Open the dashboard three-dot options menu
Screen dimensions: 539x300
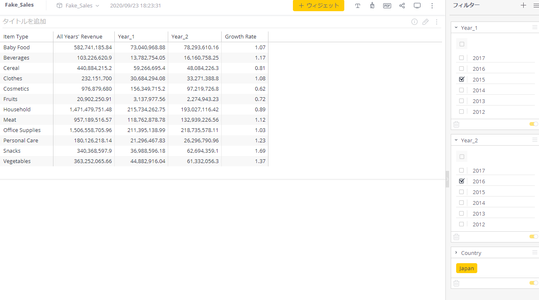pos(432,6)
